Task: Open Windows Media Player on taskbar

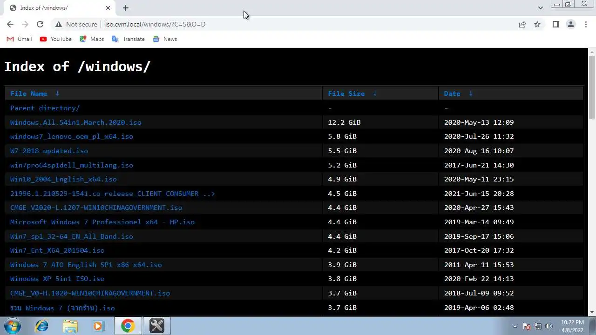Action: [98, 326]
